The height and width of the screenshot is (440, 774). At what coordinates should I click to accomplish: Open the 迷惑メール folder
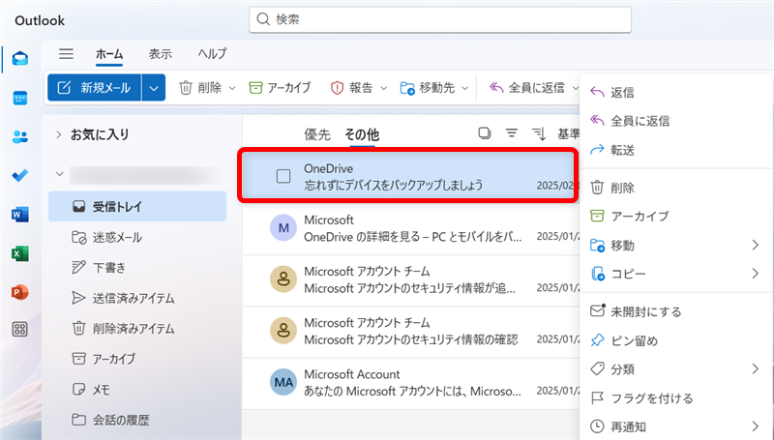137,237
